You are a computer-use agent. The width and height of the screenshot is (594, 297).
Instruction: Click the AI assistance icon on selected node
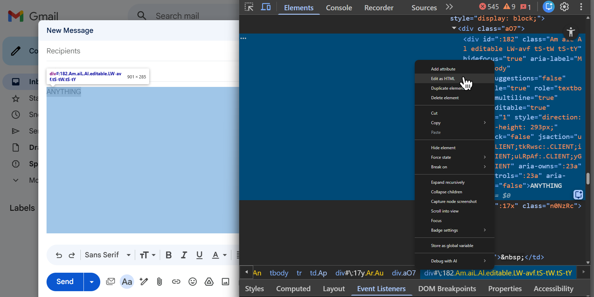(x=578, y=195)
